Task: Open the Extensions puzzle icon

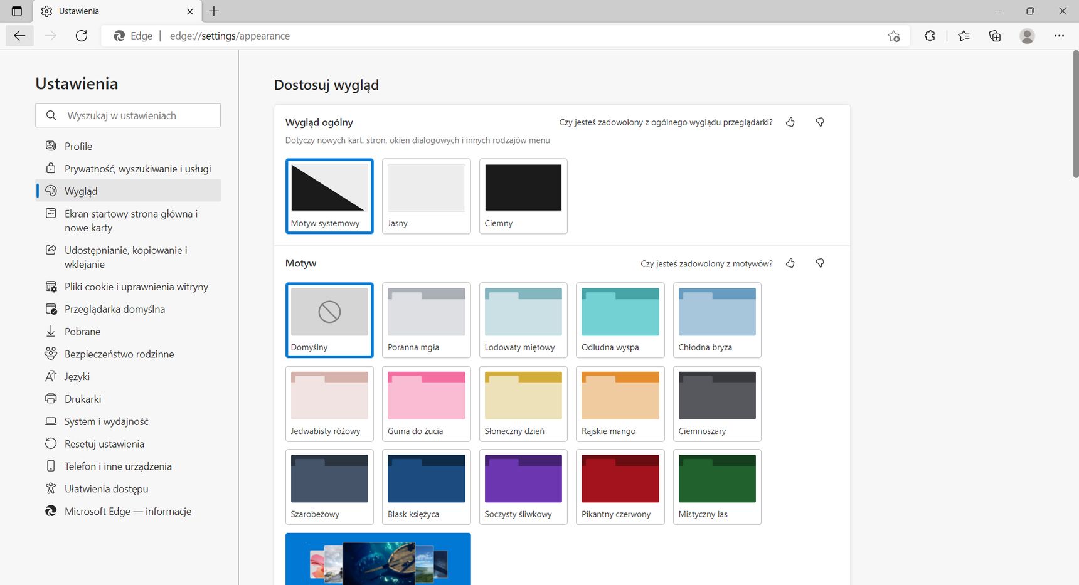Action: (930, 36)
